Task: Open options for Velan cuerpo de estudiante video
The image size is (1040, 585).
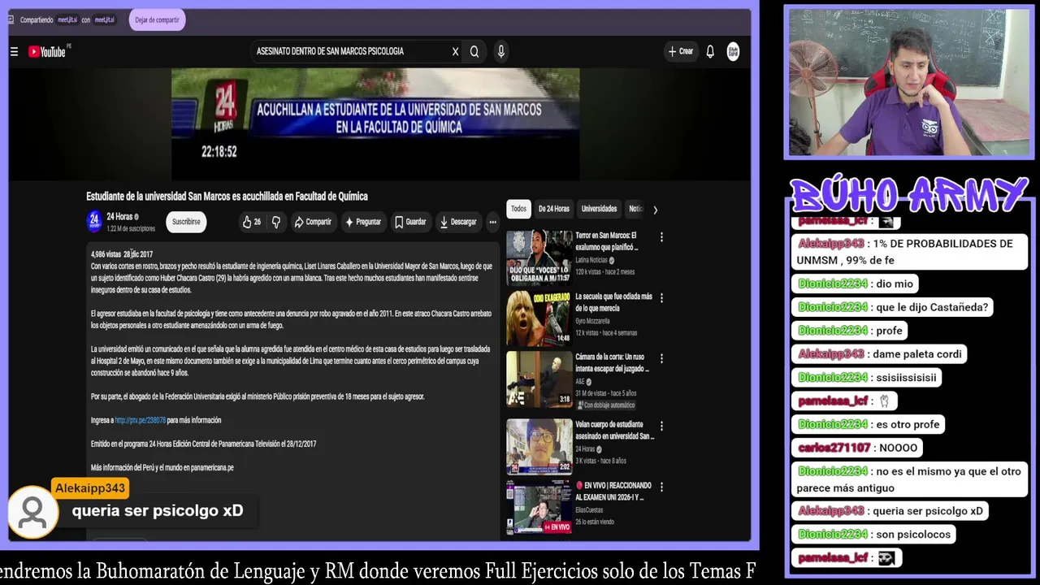Action: (x=661, y=426)
